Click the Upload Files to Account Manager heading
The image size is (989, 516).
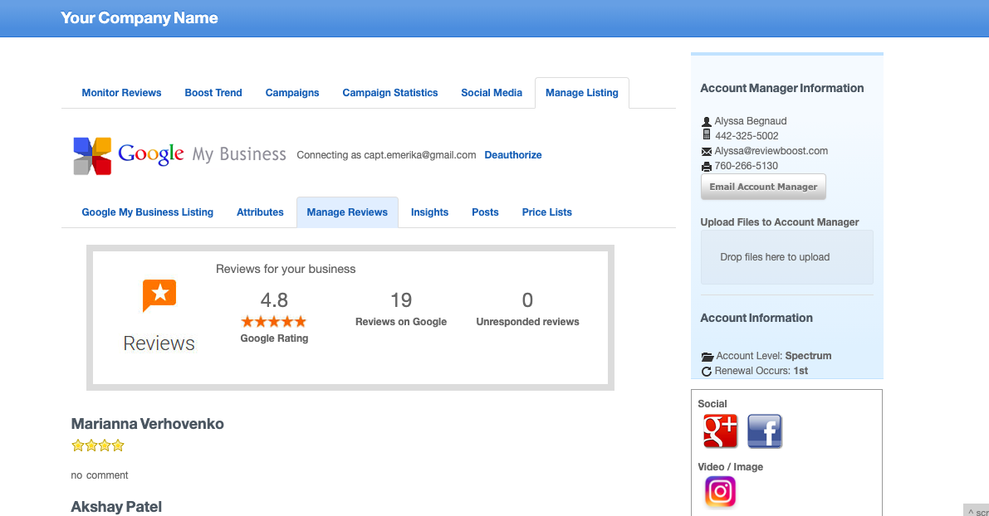[x=780, y=222]
